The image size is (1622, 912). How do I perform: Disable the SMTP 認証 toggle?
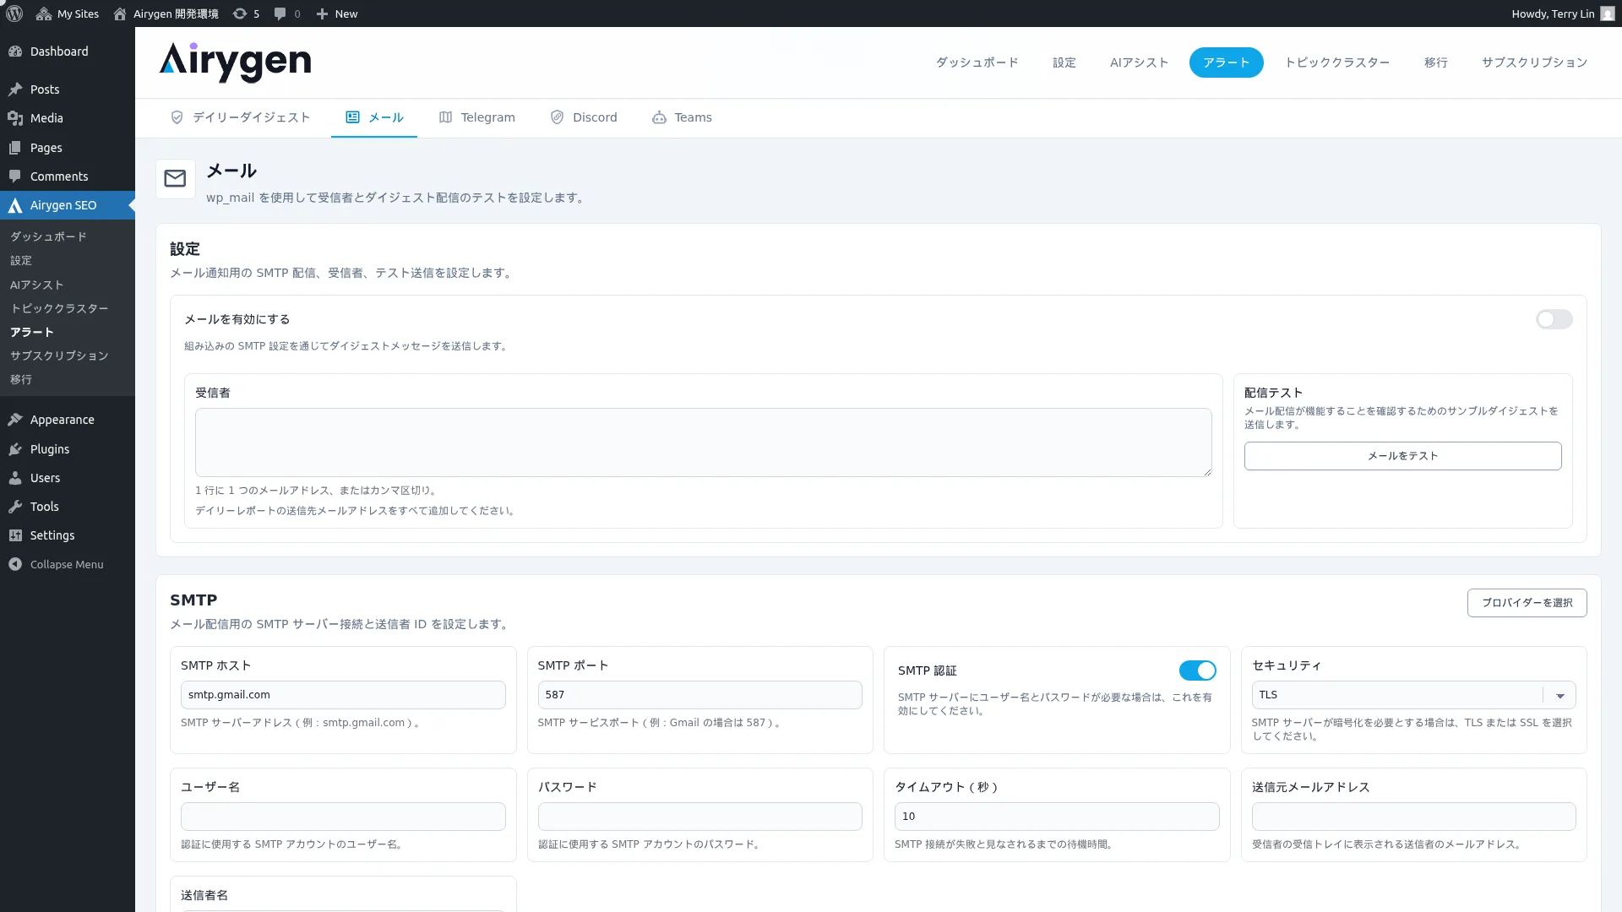pos(1197,670)
